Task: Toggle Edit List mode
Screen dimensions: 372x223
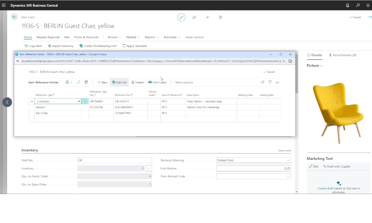Action: 119,82
